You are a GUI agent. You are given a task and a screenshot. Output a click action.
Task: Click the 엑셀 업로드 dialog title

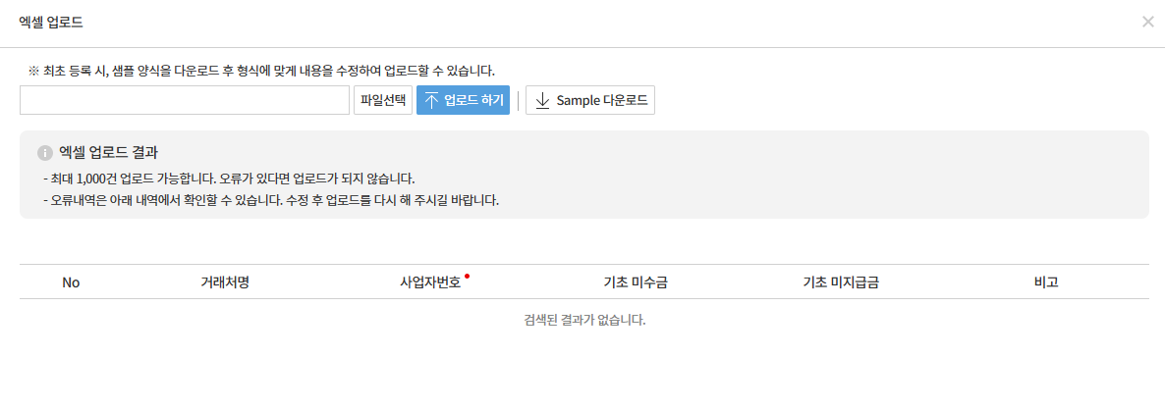tap(51, 22)
